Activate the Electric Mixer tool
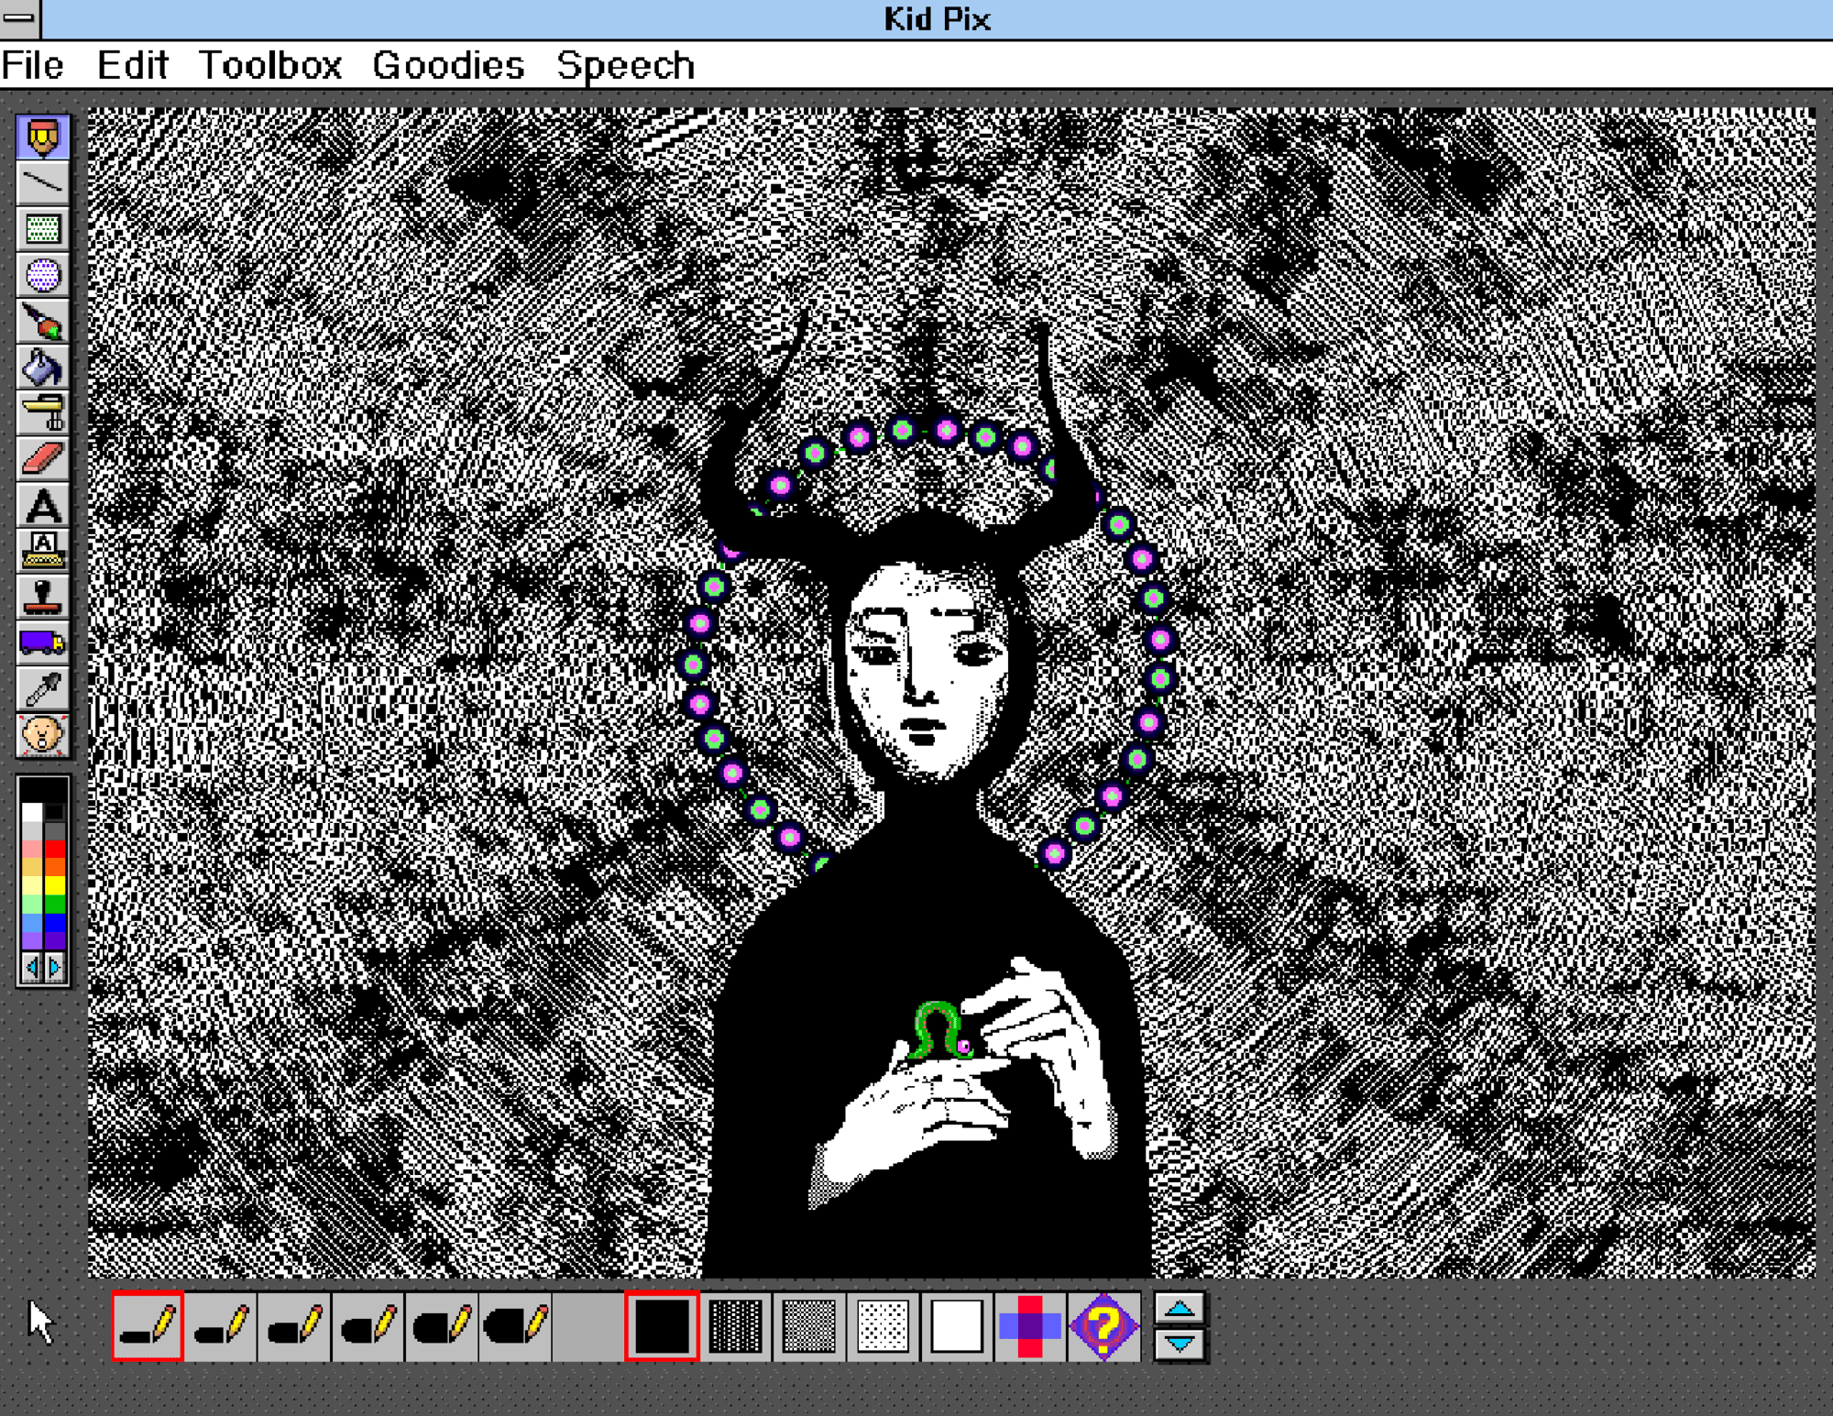The image size is (1833, 1416). click(42, 413)
